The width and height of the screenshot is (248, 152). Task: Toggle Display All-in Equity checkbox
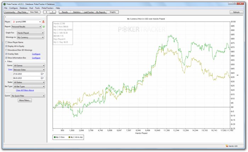pos(6,46)
